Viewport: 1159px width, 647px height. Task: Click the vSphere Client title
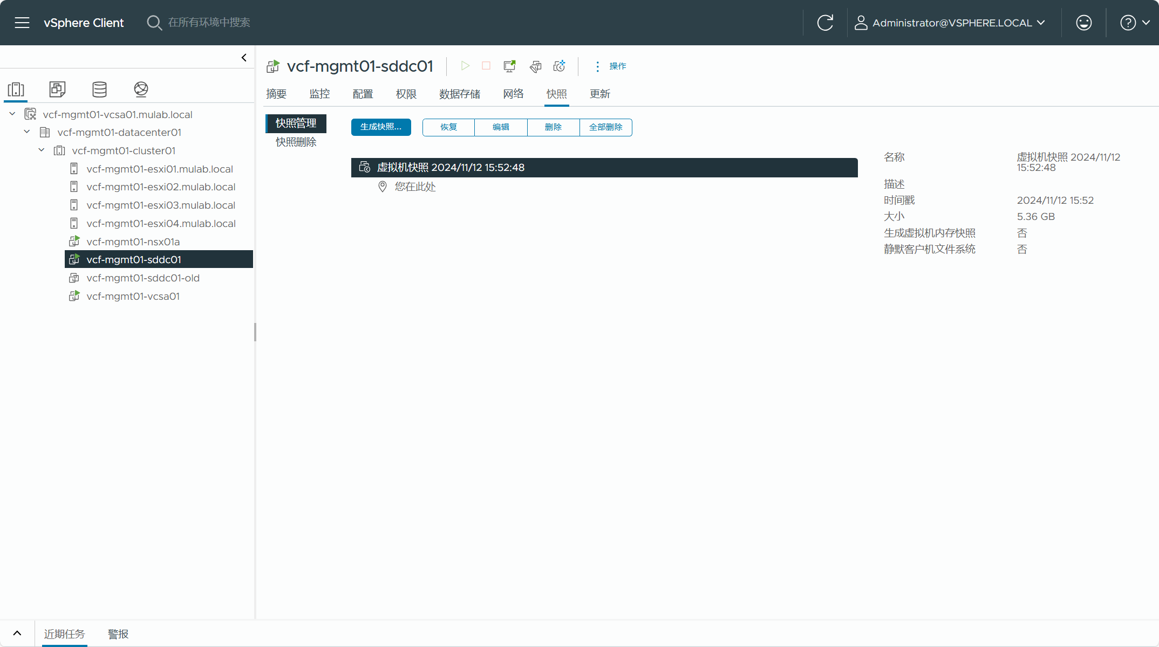click(x=84, y=23)
